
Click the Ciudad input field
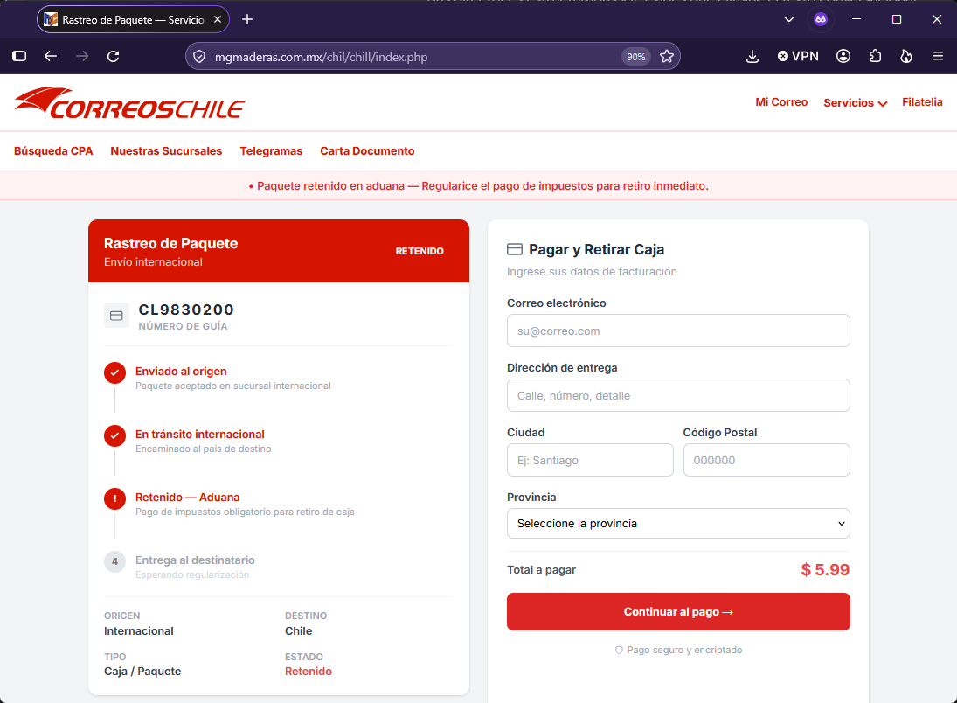590,460
